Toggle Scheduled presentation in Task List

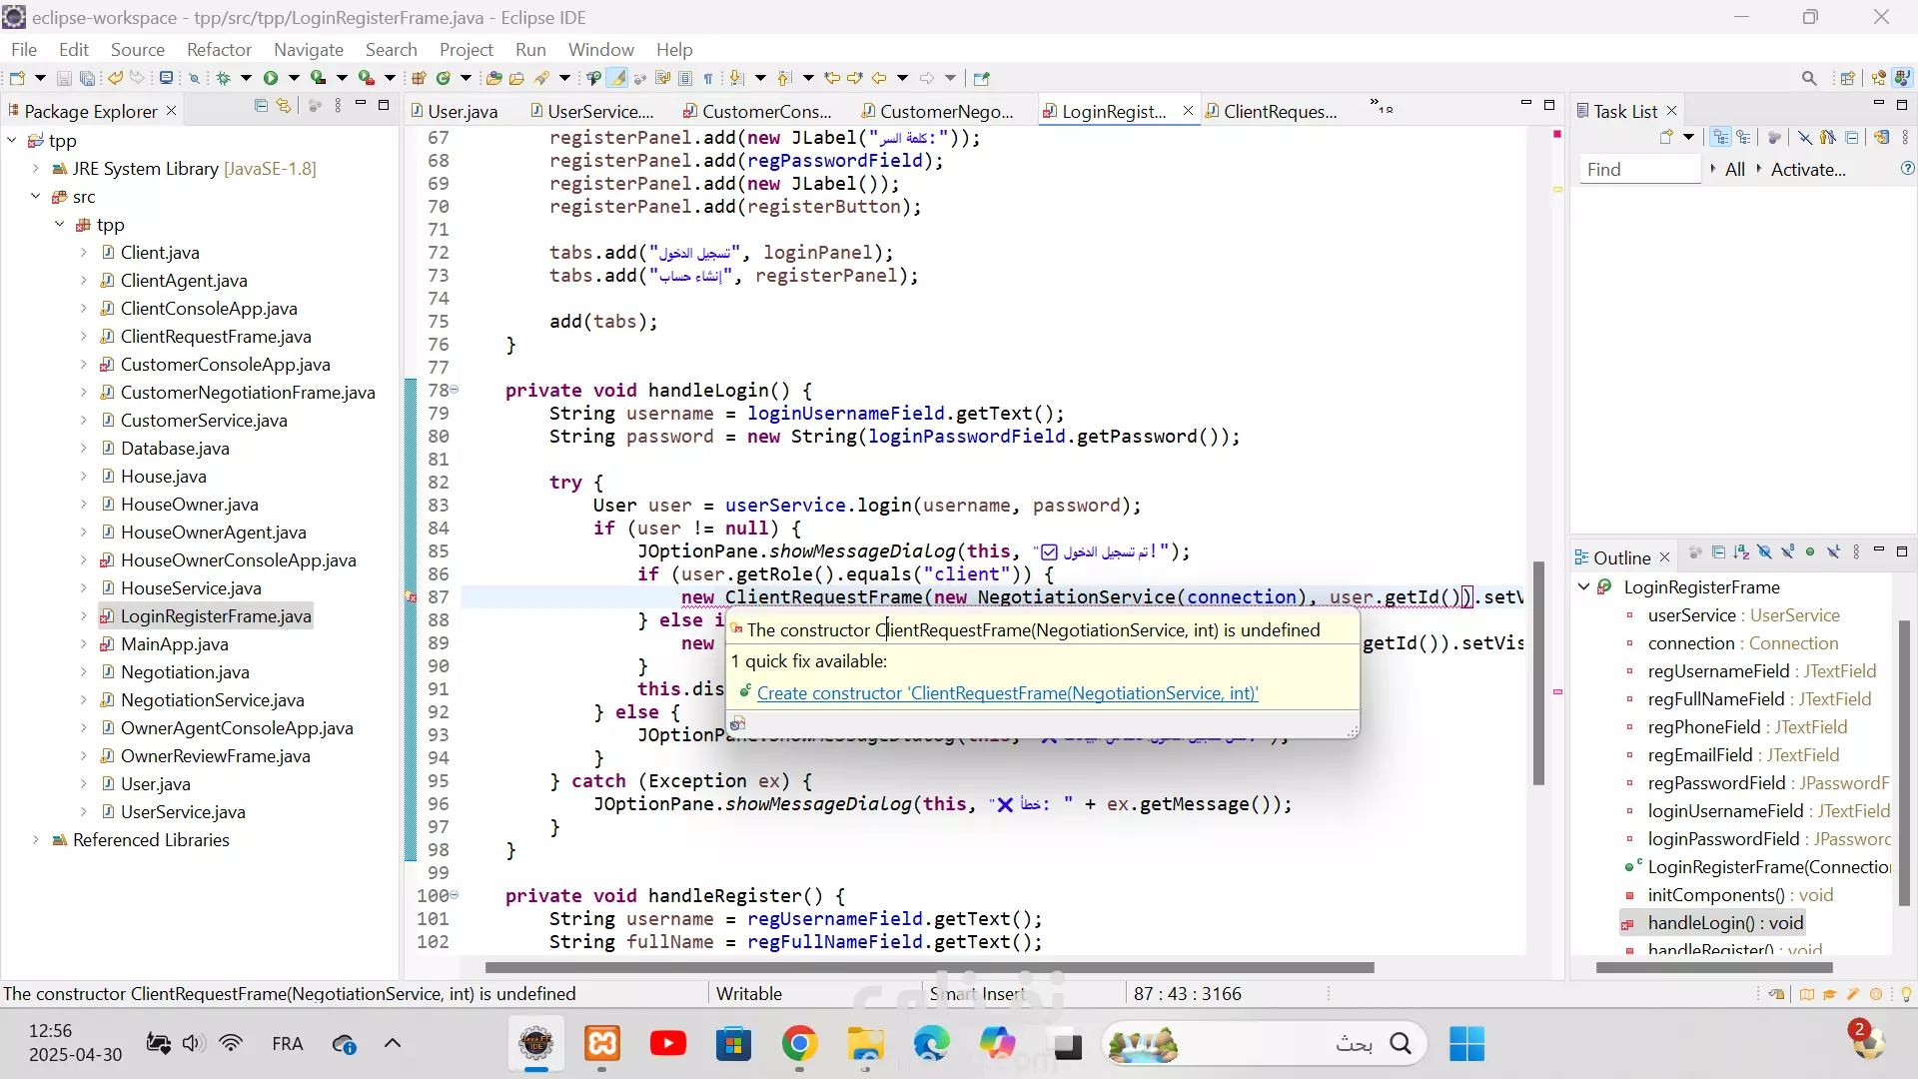click(1743, 137)
